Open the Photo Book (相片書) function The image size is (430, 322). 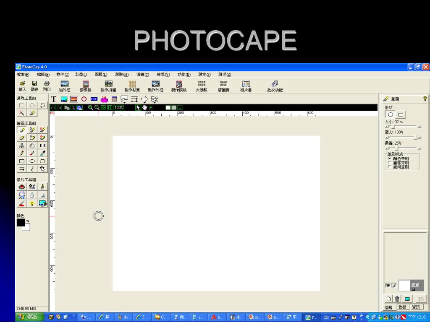246,86
